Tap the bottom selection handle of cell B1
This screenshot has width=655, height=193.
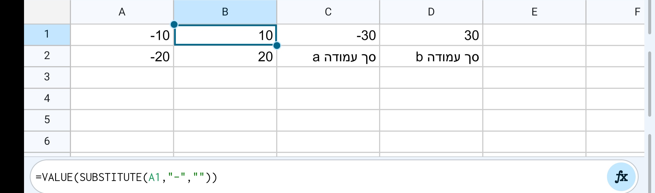pyautogui.click(x=276, y=46)
